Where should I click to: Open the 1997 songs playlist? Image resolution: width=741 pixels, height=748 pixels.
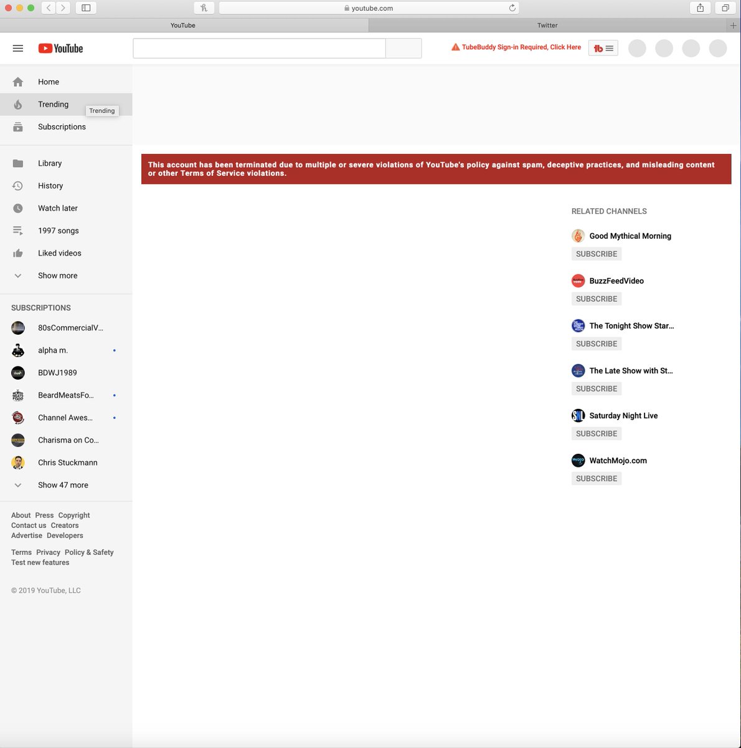66,231
